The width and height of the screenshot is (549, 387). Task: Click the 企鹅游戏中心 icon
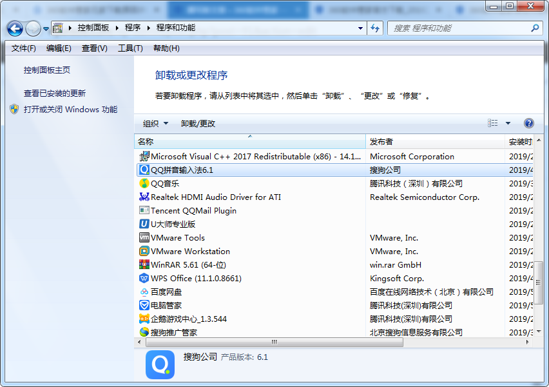click(144, 319)
